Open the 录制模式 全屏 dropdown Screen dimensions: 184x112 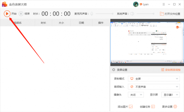click(x=154, y=79)
